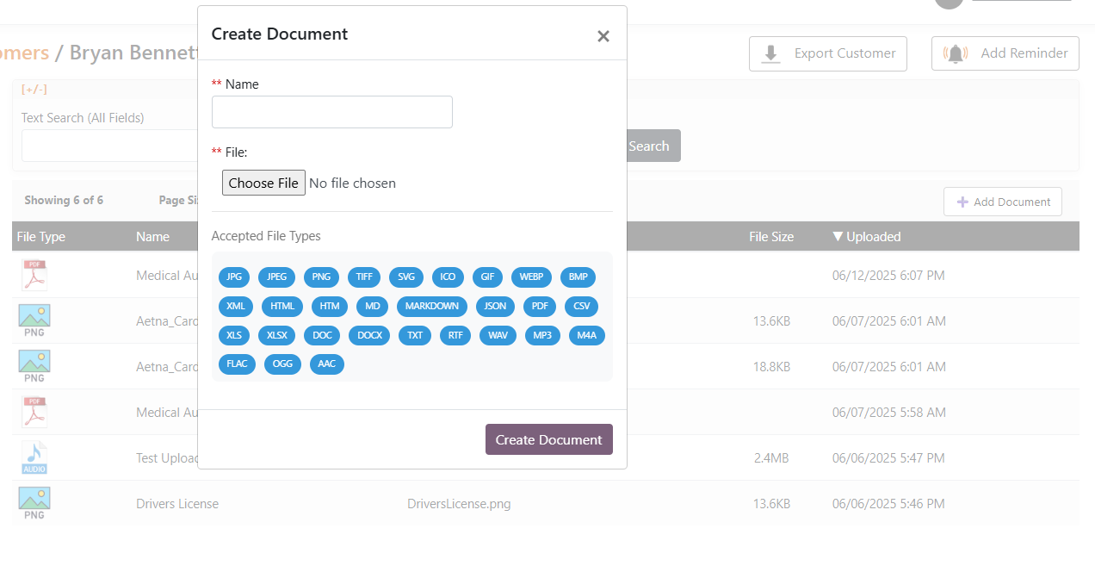This screenshot has height=572, width=1095.
Task: Click the Name input field
Action: [x=331, y=112]
